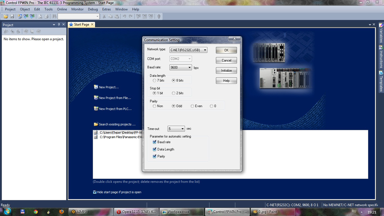Open the Network type dropdown

point(188,50)
